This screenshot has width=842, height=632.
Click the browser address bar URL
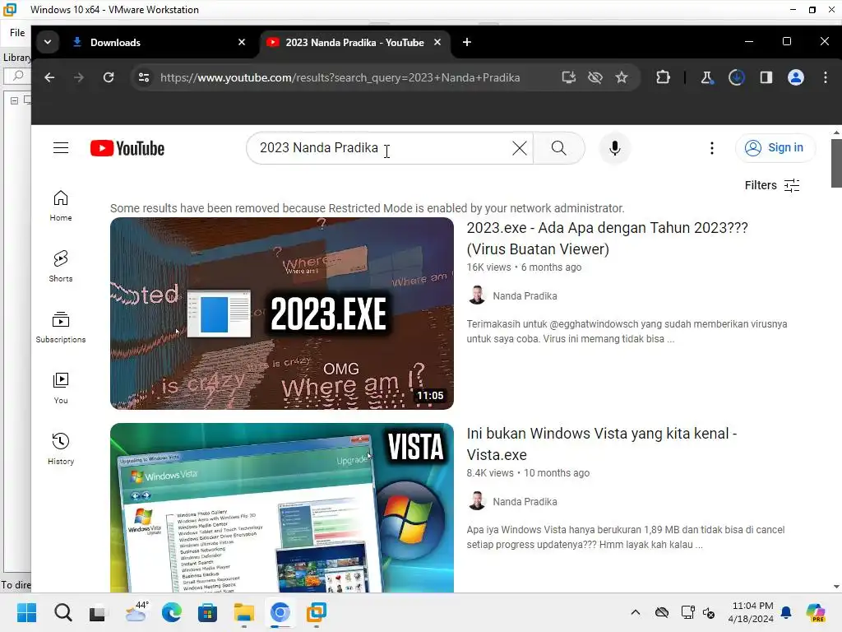(x=340, y=77)
